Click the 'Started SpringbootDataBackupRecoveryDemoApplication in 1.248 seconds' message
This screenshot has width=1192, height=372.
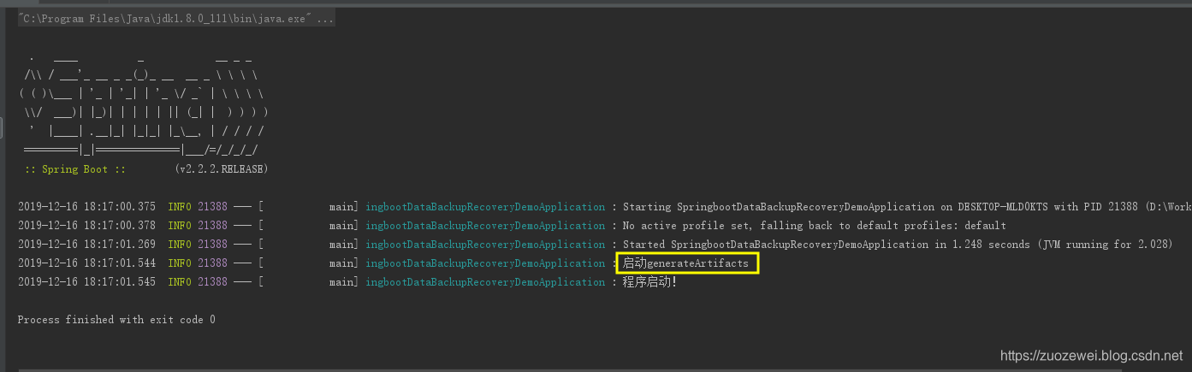coord(897,245)
